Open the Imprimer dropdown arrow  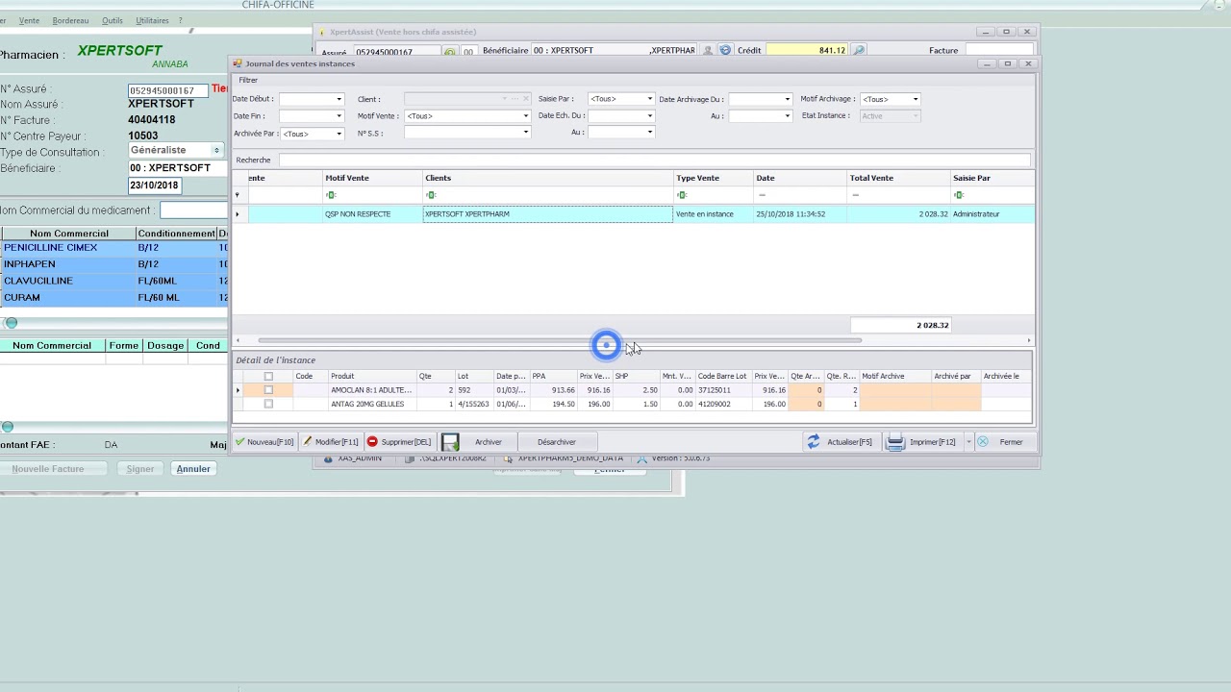pos(967,442)
